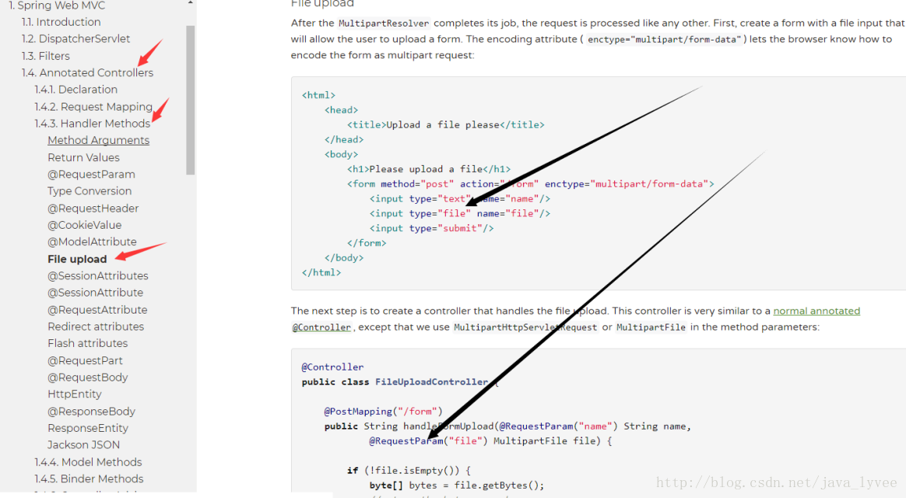Open 1.4.3. Handler Methods

(x=93, y=124)
